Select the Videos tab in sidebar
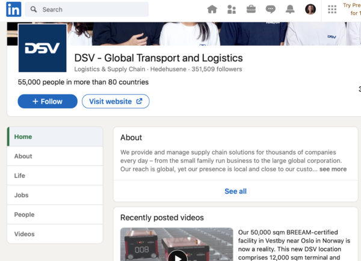Screen dimensions: 361x261 [55, 234]
